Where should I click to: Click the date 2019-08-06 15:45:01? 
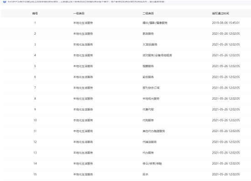click(226, 23)
